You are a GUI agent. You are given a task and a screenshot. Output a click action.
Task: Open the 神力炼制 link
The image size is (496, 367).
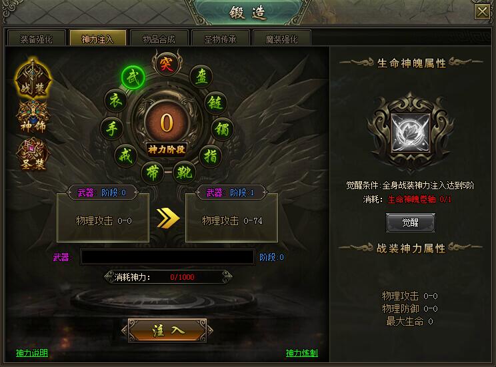[302, 353]
